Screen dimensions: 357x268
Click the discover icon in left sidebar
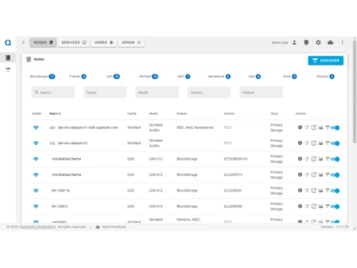point(8,69)
